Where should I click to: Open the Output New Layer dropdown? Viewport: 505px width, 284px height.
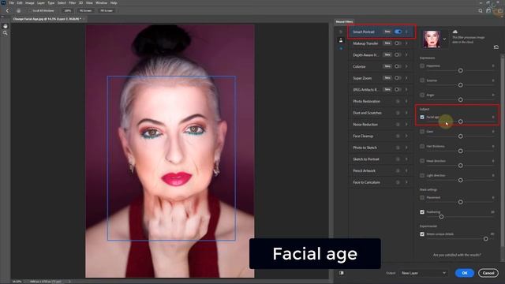click(423, 273)
